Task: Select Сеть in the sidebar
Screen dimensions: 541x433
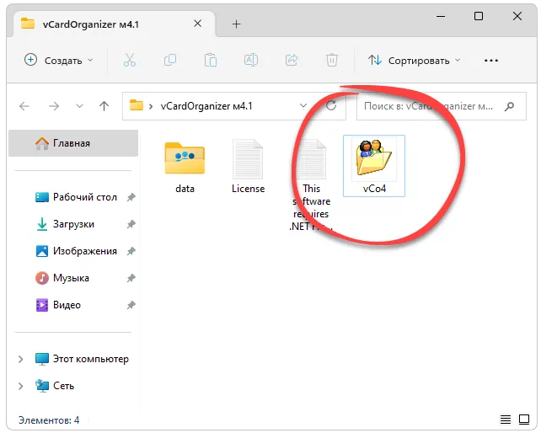Action: [56, 386]
